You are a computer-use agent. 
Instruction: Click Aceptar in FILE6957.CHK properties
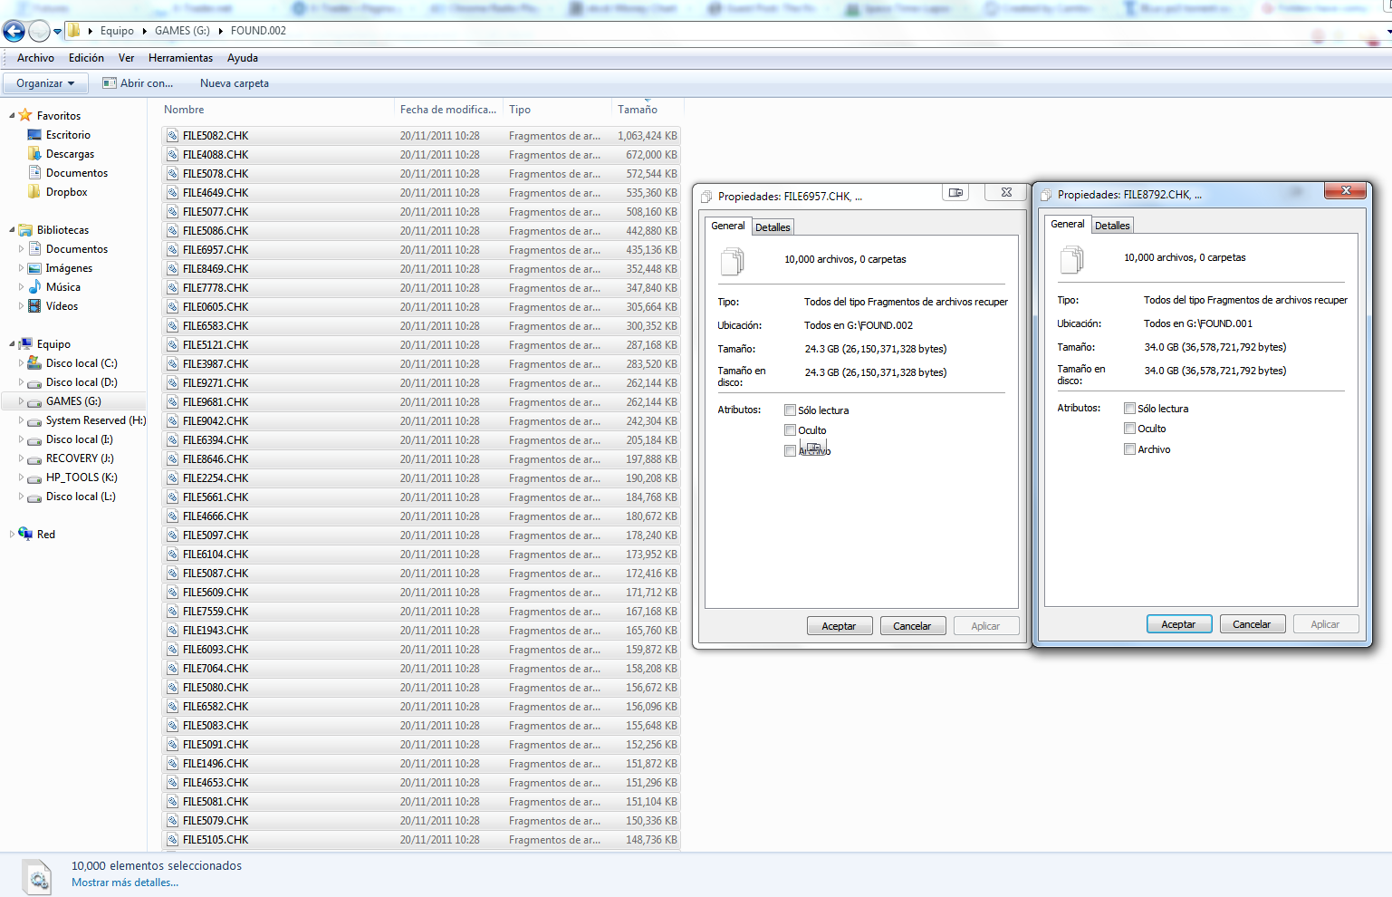(x=839, y=625)
